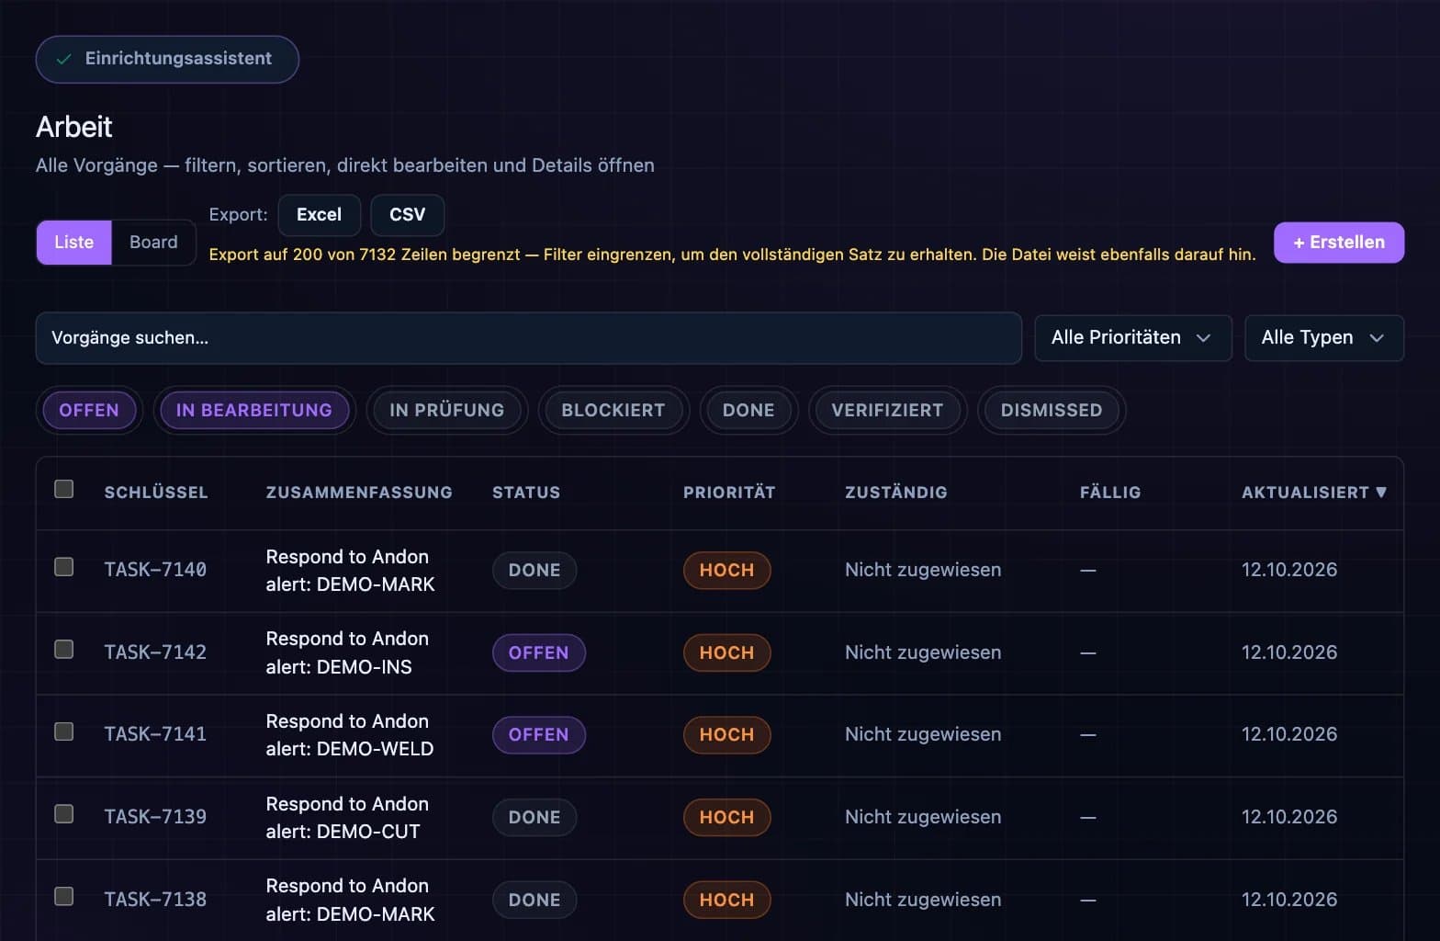1440x941 pixels.
Task: Focus the Vorgänge suchen search field
Action: (x=528, y=337)
